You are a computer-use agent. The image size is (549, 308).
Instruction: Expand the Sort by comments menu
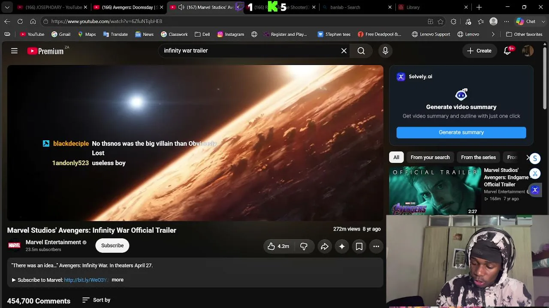pyautogui.click(x=96, y=300)
